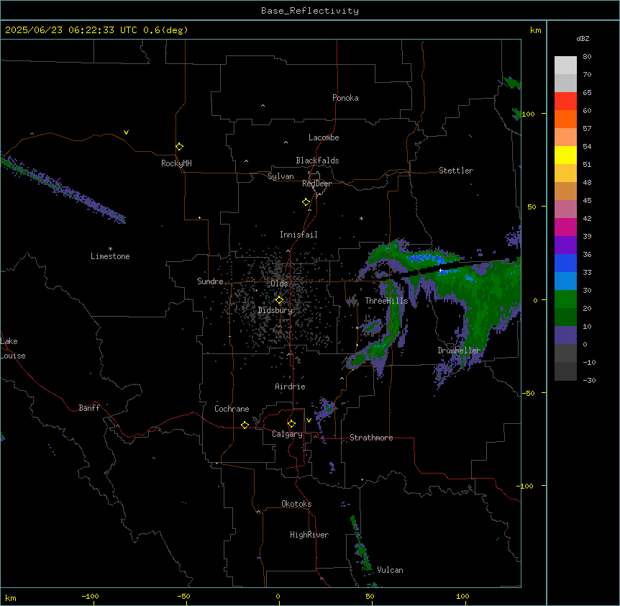Click the Banff town label
The image size is (620, 606).
(89, 408)
